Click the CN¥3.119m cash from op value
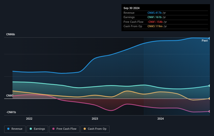Image resolution: width=214 pixels, height=136 pixels. (155, 26)
